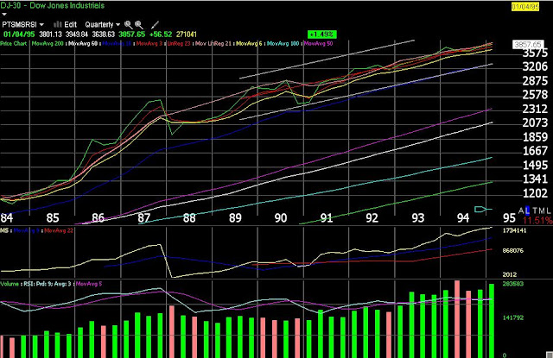The image size is (553, 358).
Task: Click the Mov LinReg 21 label
Action: pyautogui.click(x=213, y=44)
